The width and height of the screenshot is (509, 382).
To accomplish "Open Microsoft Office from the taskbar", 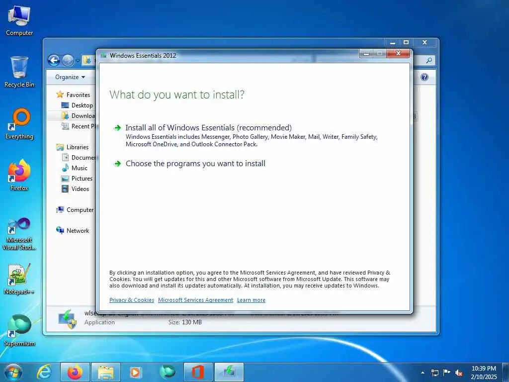I will tap(198, 372).
